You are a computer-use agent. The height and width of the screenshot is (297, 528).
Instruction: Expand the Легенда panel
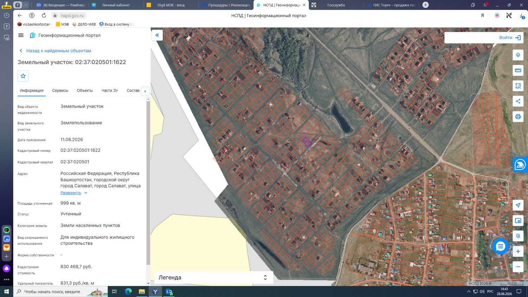tap(214, 277)
